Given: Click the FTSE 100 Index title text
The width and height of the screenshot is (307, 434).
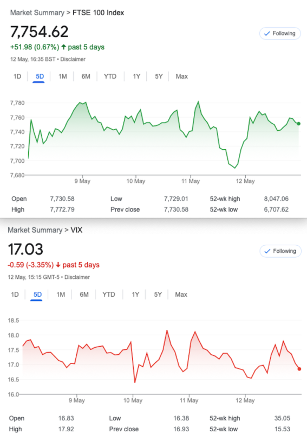Looking at the screenshot, I should coord(98,12).
